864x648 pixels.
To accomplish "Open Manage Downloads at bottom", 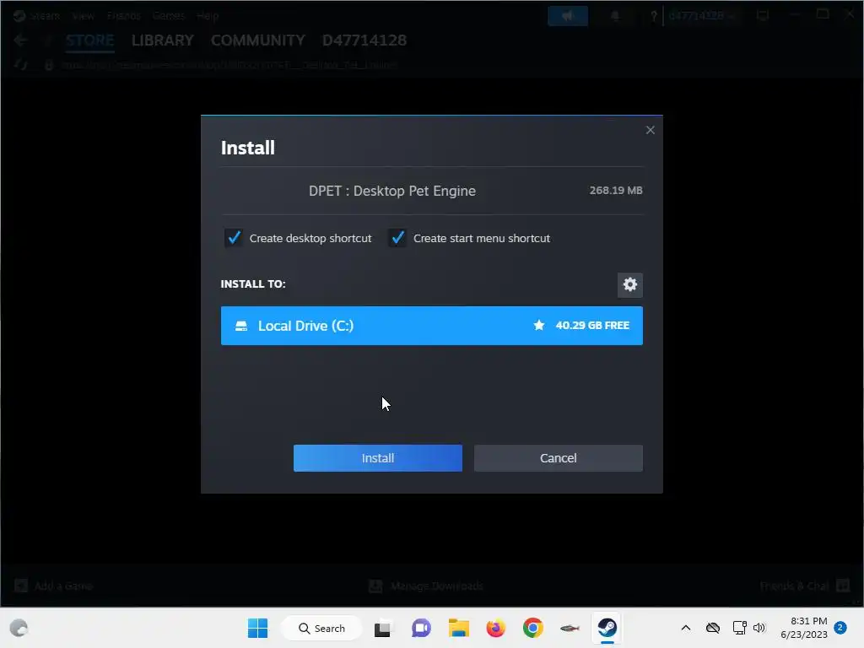I will coord(426,586).
